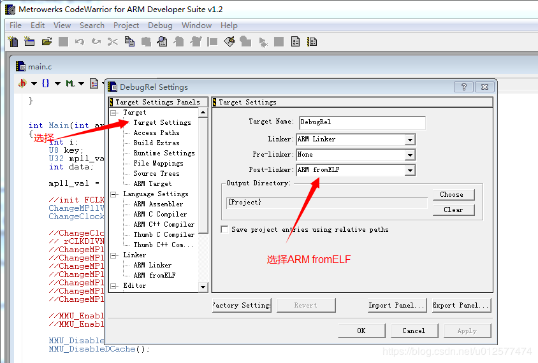This screenshot has height=363, width=538.
Task: Open the Pre-linker dropdown
Action: pyautogui.click(x=410, y=155)
